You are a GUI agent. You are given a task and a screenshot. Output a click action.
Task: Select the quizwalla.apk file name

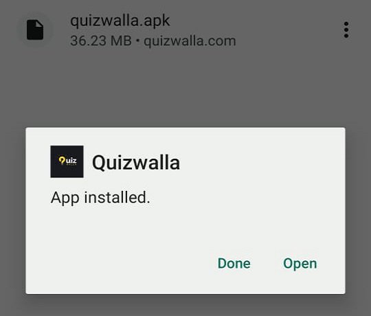point(120,21)
